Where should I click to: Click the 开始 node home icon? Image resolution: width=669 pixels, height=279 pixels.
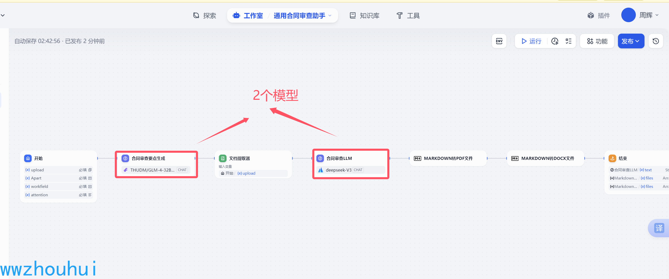point(28,158)
